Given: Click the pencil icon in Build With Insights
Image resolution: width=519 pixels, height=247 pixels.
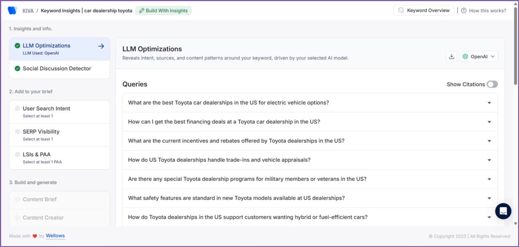Looking at the screenshot, I should pyautogui.click(x=142, y=11).
